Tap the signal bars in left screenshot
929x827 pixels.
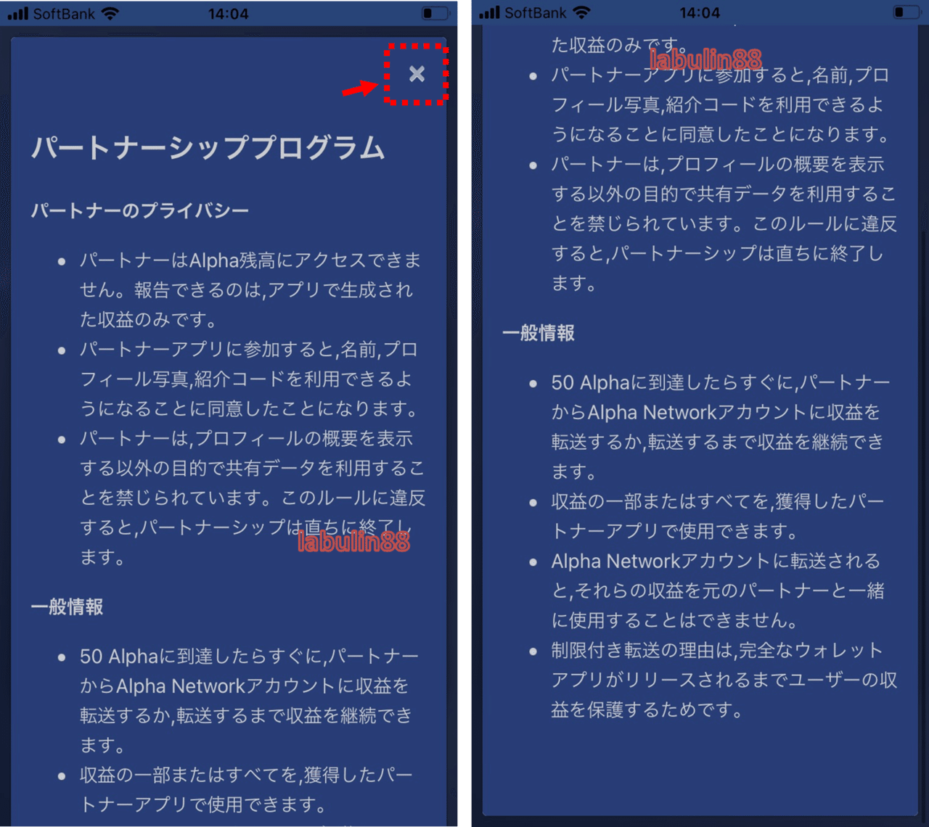[x=17, y=13]
